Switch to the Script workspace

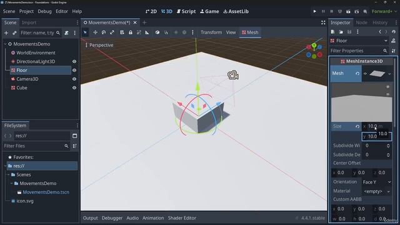(186, 11)
